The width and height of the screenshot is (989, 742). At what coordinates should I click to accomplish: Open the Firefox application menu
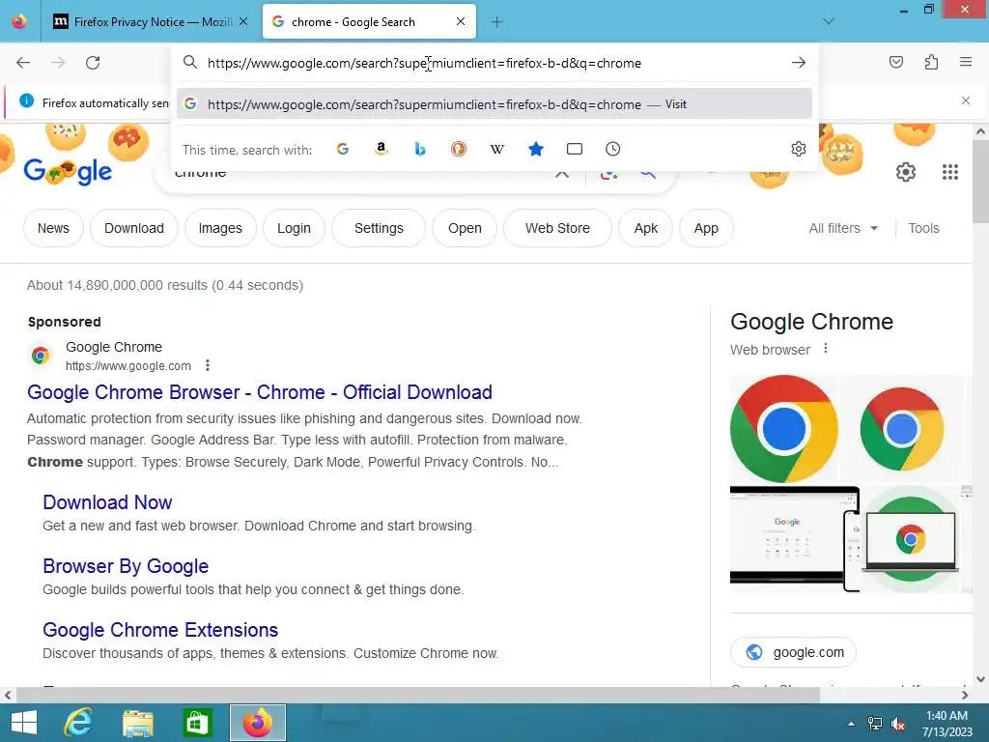(966, 62)
